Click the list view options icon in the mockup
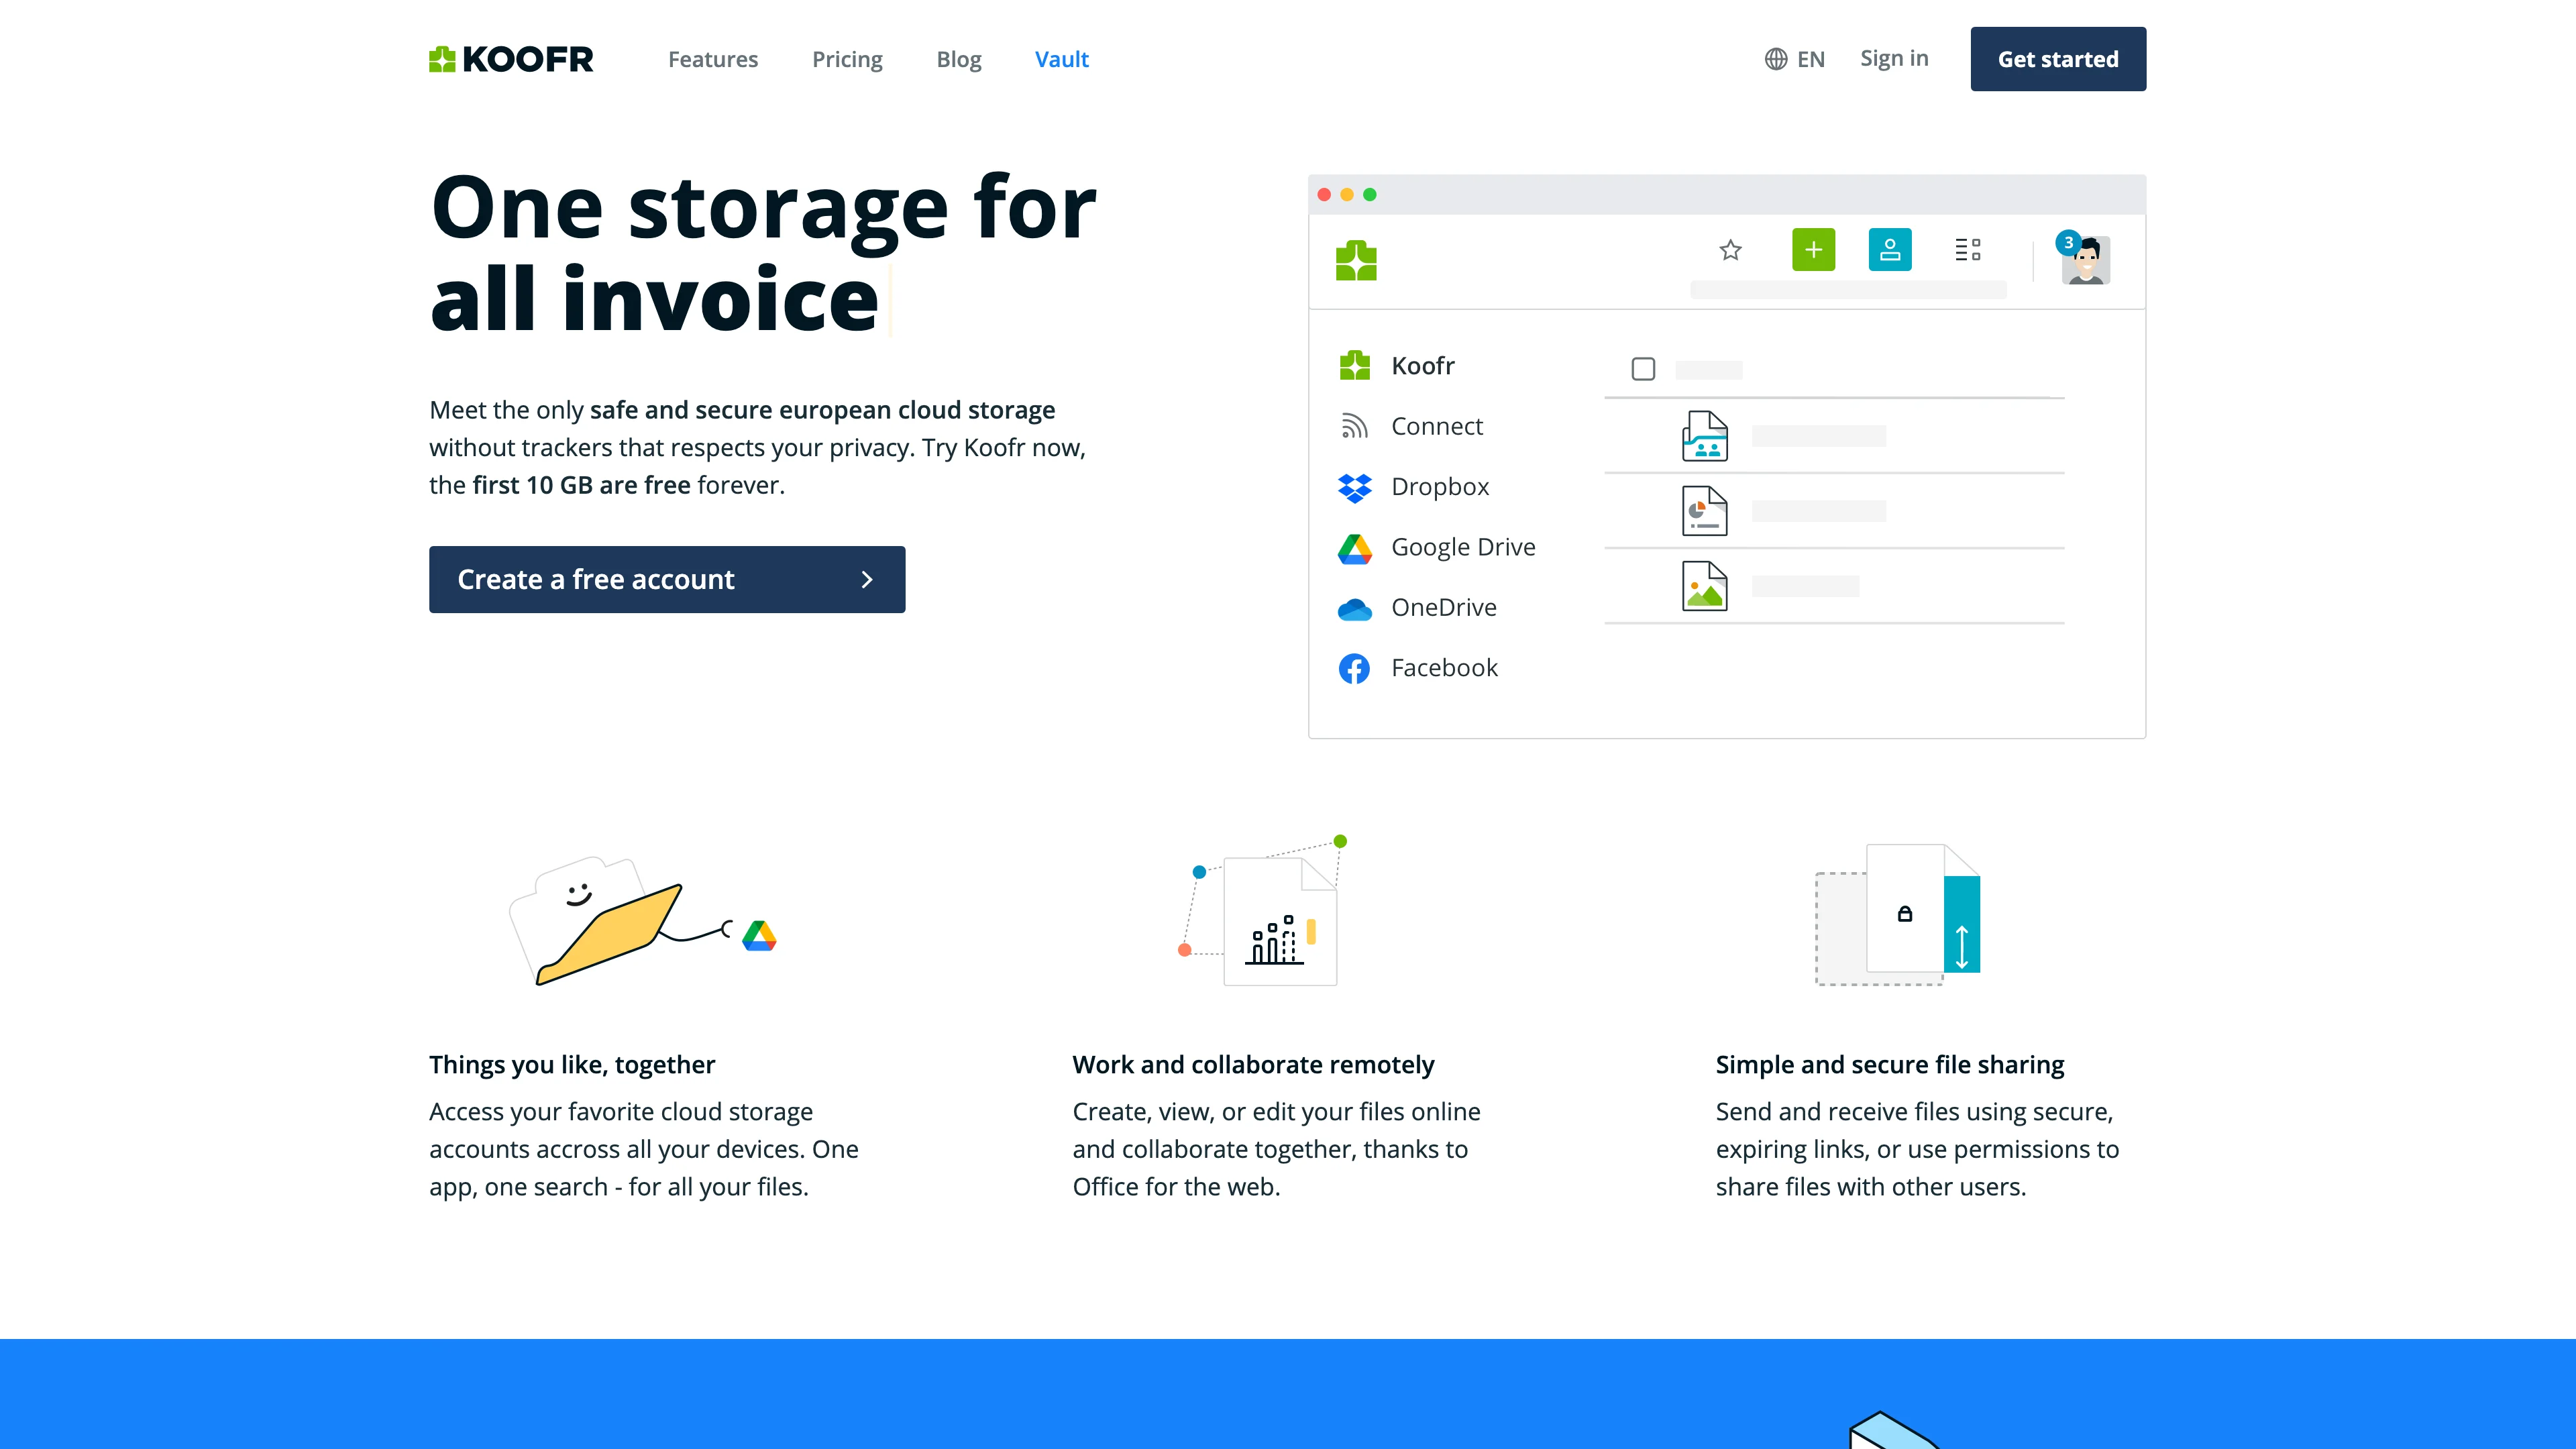 1968,250
